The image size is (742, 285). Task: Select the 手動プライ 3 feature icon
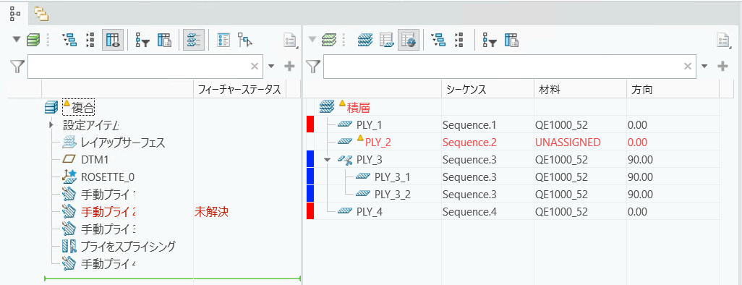click(x=69, y=229)
